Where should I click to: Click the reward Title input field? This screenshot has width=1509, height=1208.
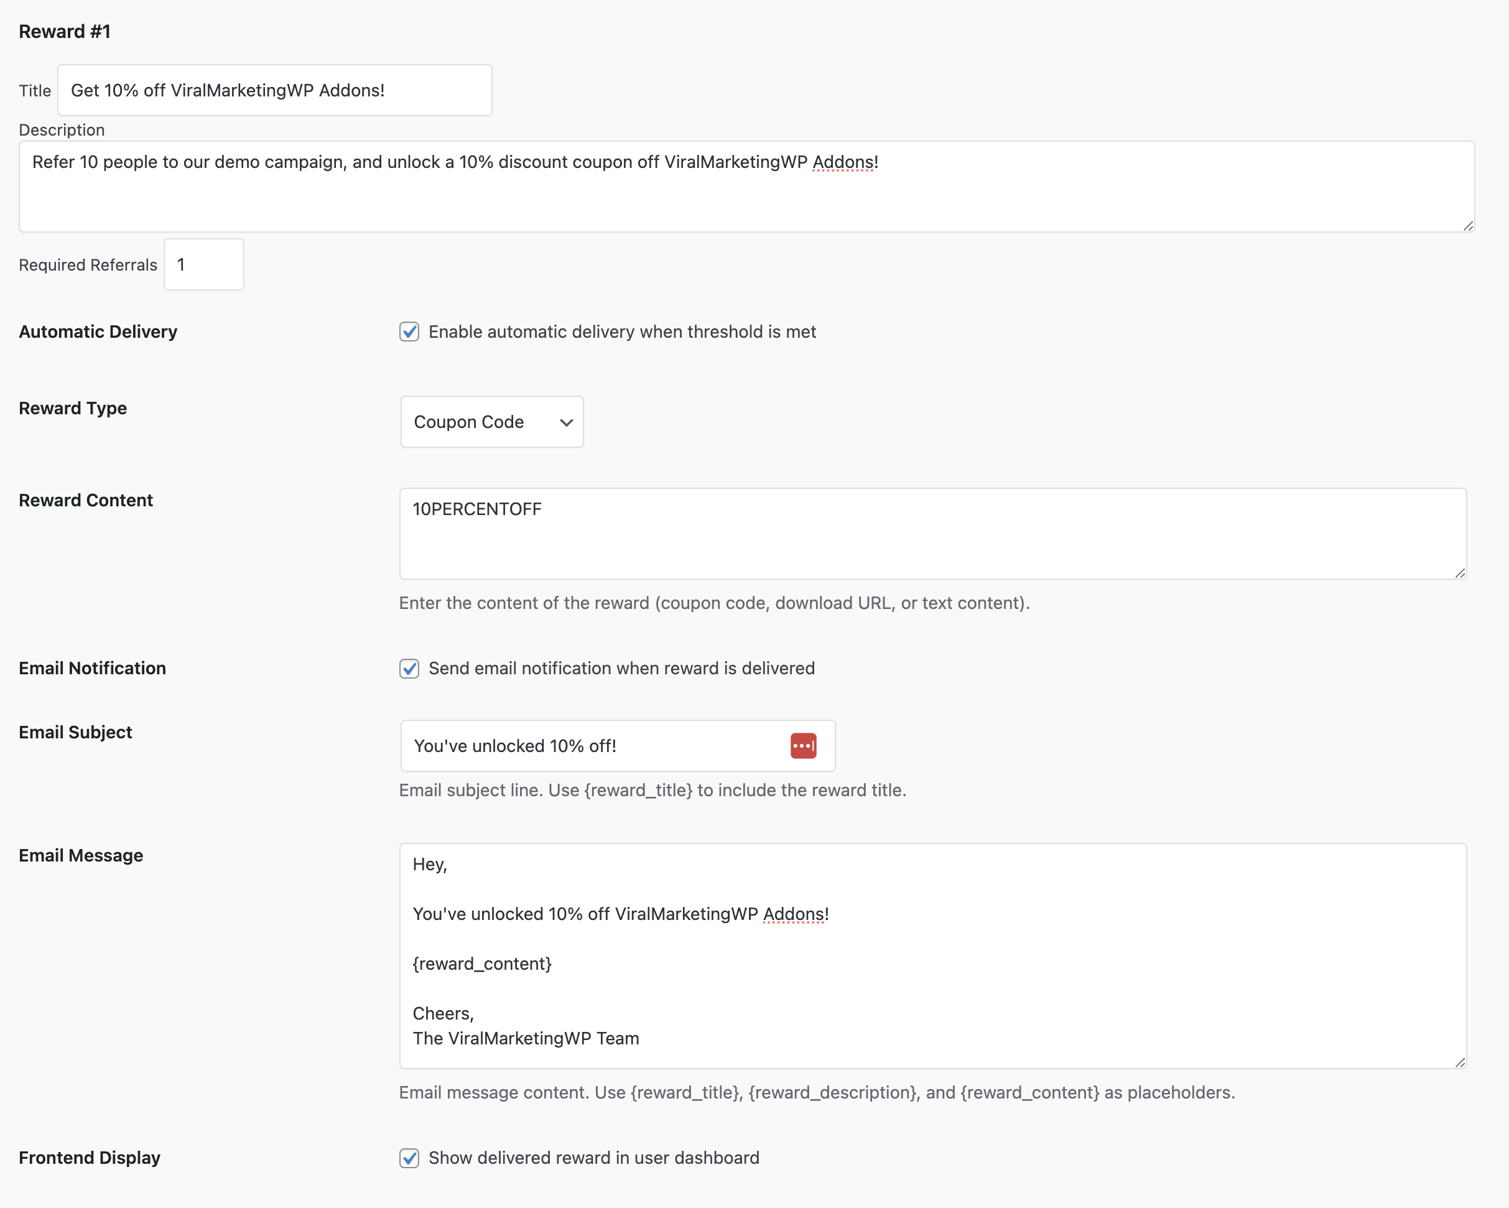tap(274, 90)
